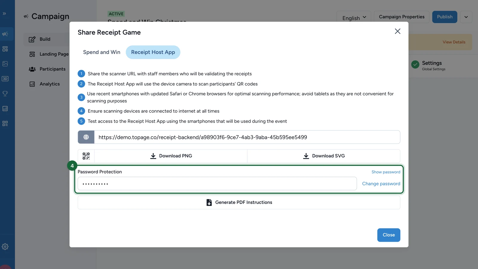478x269 pixels.
Task: Expand the dropdown arrow next to Publish
Action: point(466,17)
